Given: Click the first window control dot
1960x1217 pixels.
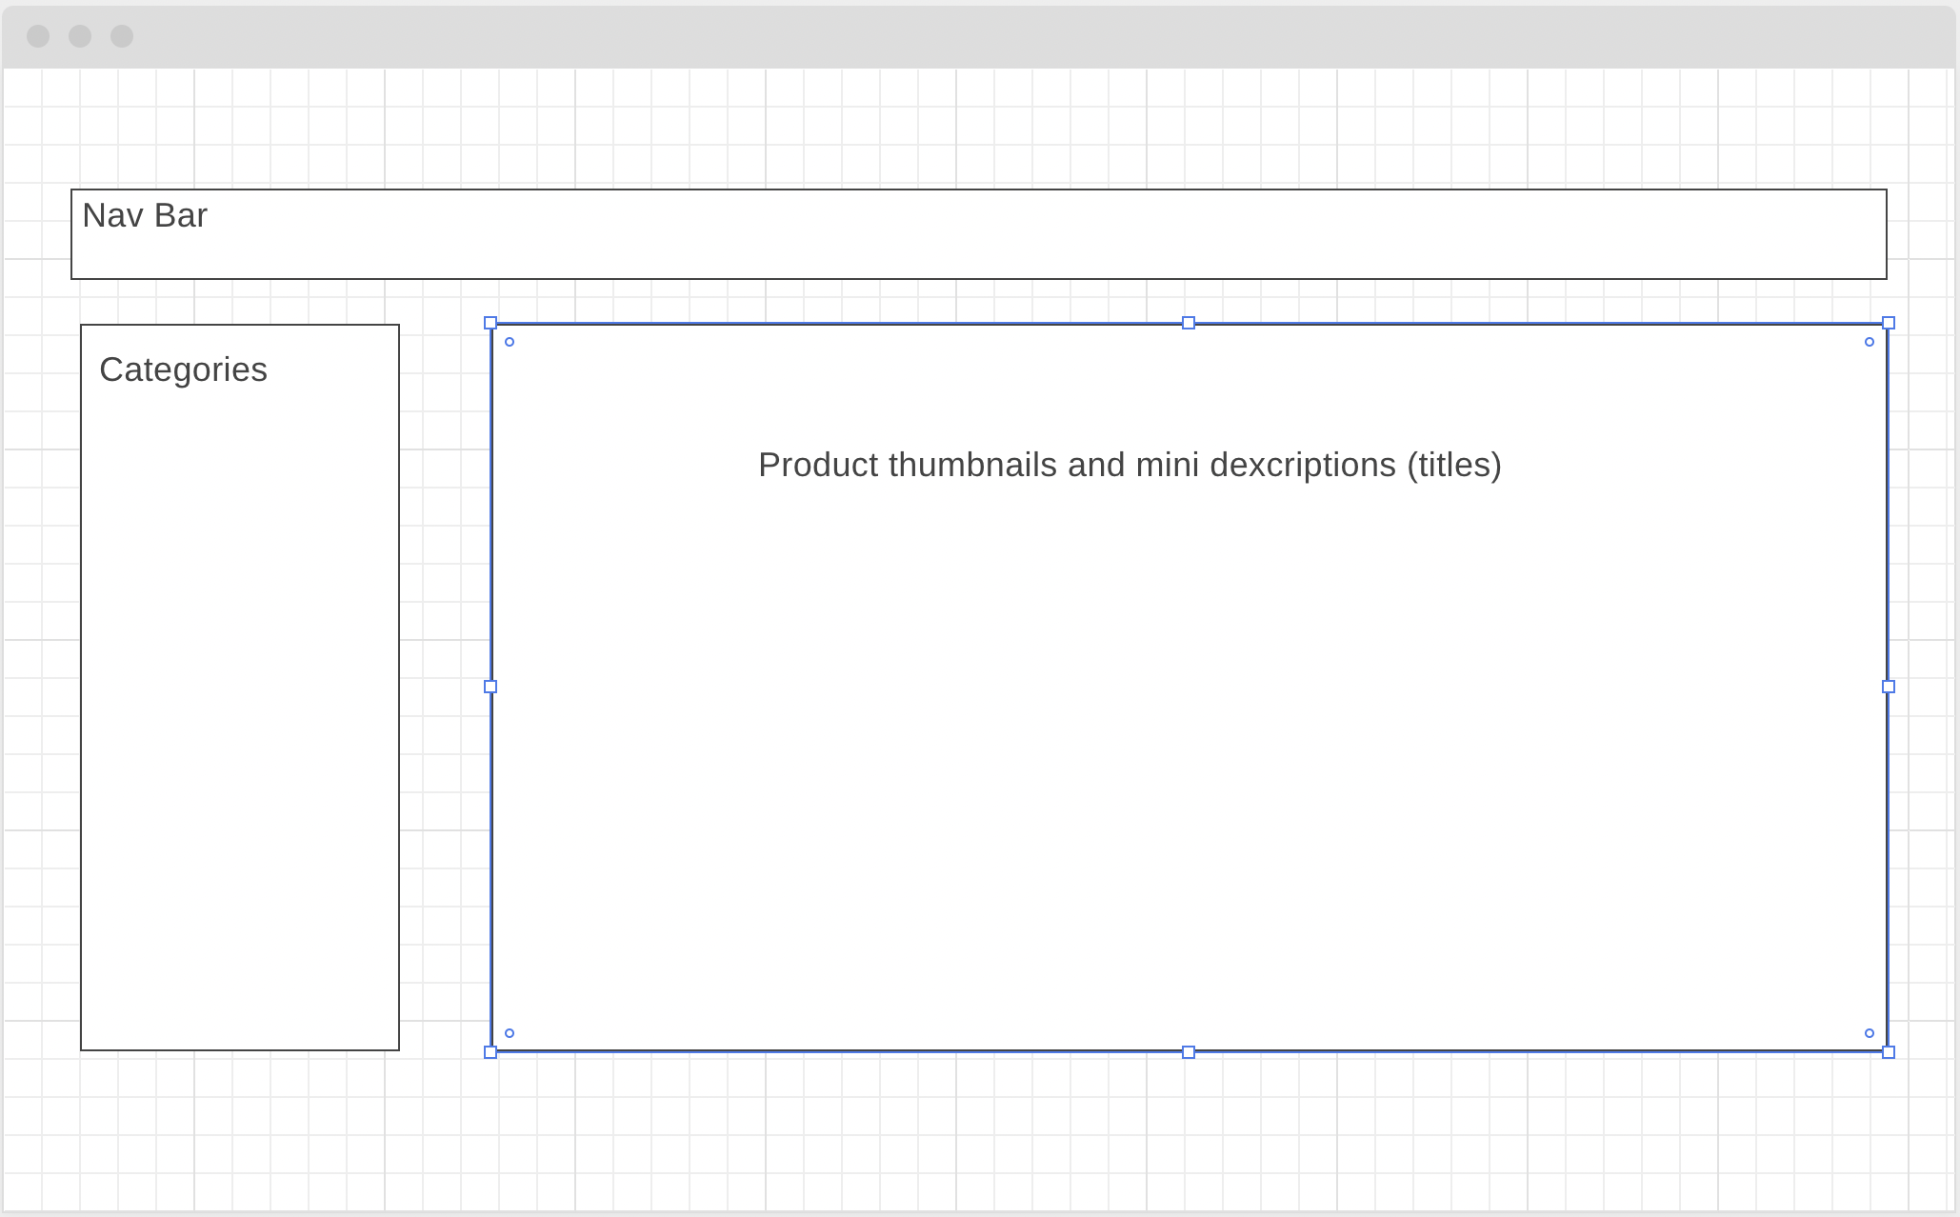Looking at the screenshot, I should [37, 36].
